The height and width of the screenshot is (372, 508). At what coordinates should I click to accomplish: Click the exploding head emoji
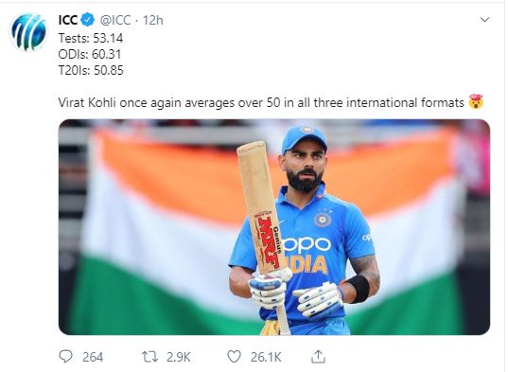click(x=476, y=102)
